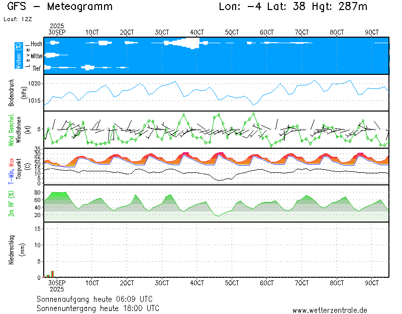Click the green 'Wind Geschwi.' label
Image resolution: width=402 pixels, height=314 pixels.
pos(11,130)
